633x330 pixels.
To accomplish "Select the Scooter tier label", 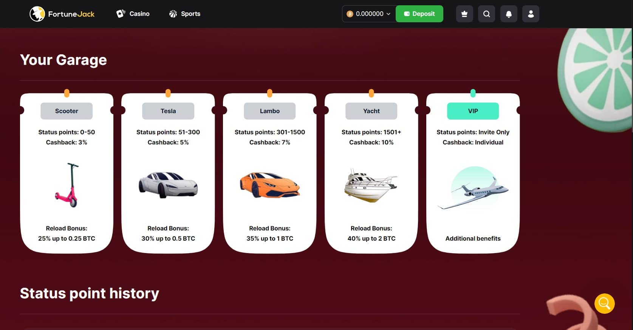I will coord(67,111).
